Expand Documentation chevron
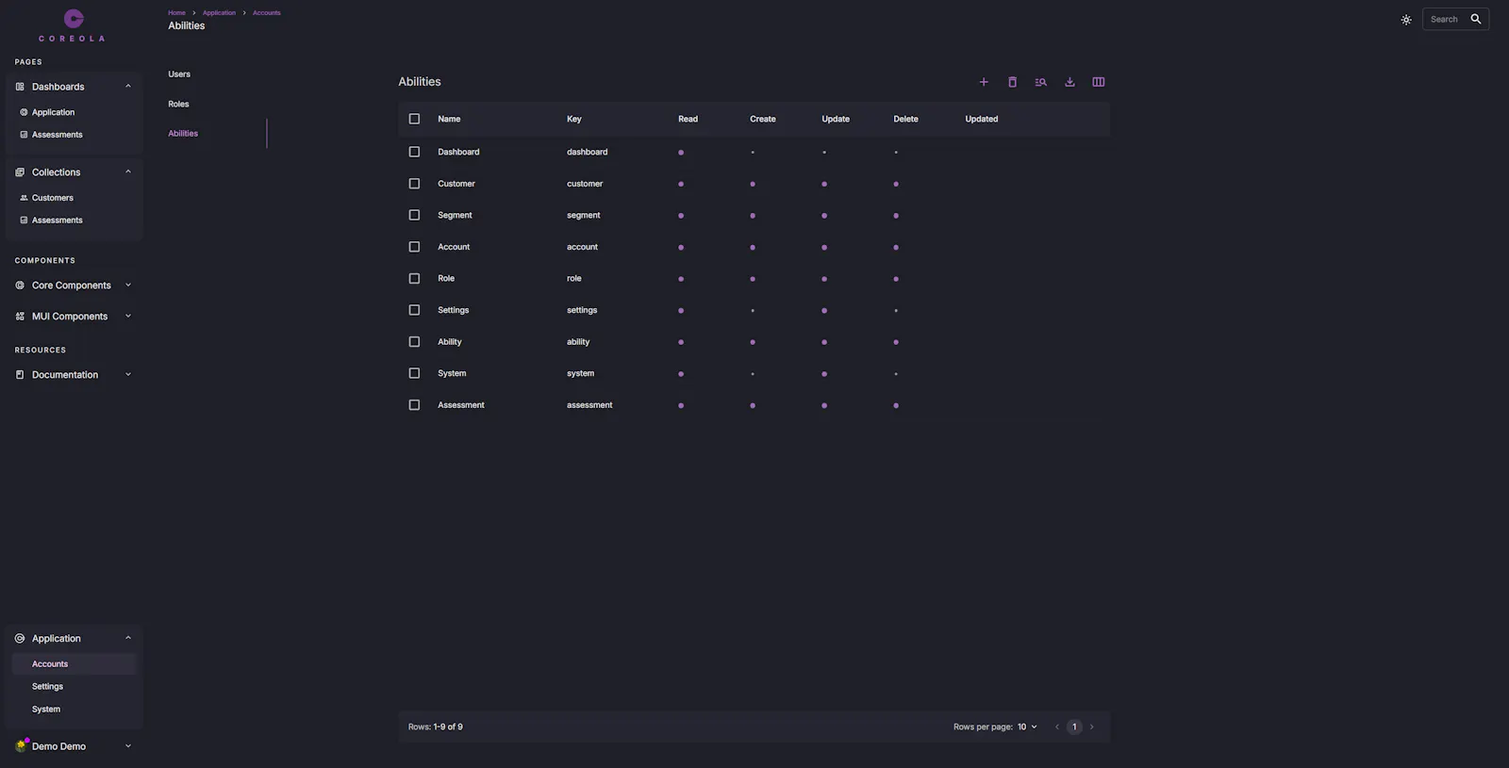The image size is (1509, 768). click(128, 375)
